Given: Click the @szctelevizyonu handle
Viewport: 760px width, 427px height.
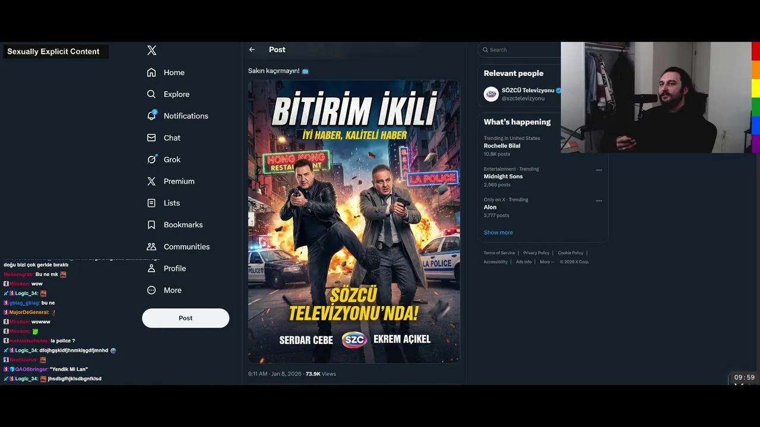Looking at the screenshot, I should 523,98.
